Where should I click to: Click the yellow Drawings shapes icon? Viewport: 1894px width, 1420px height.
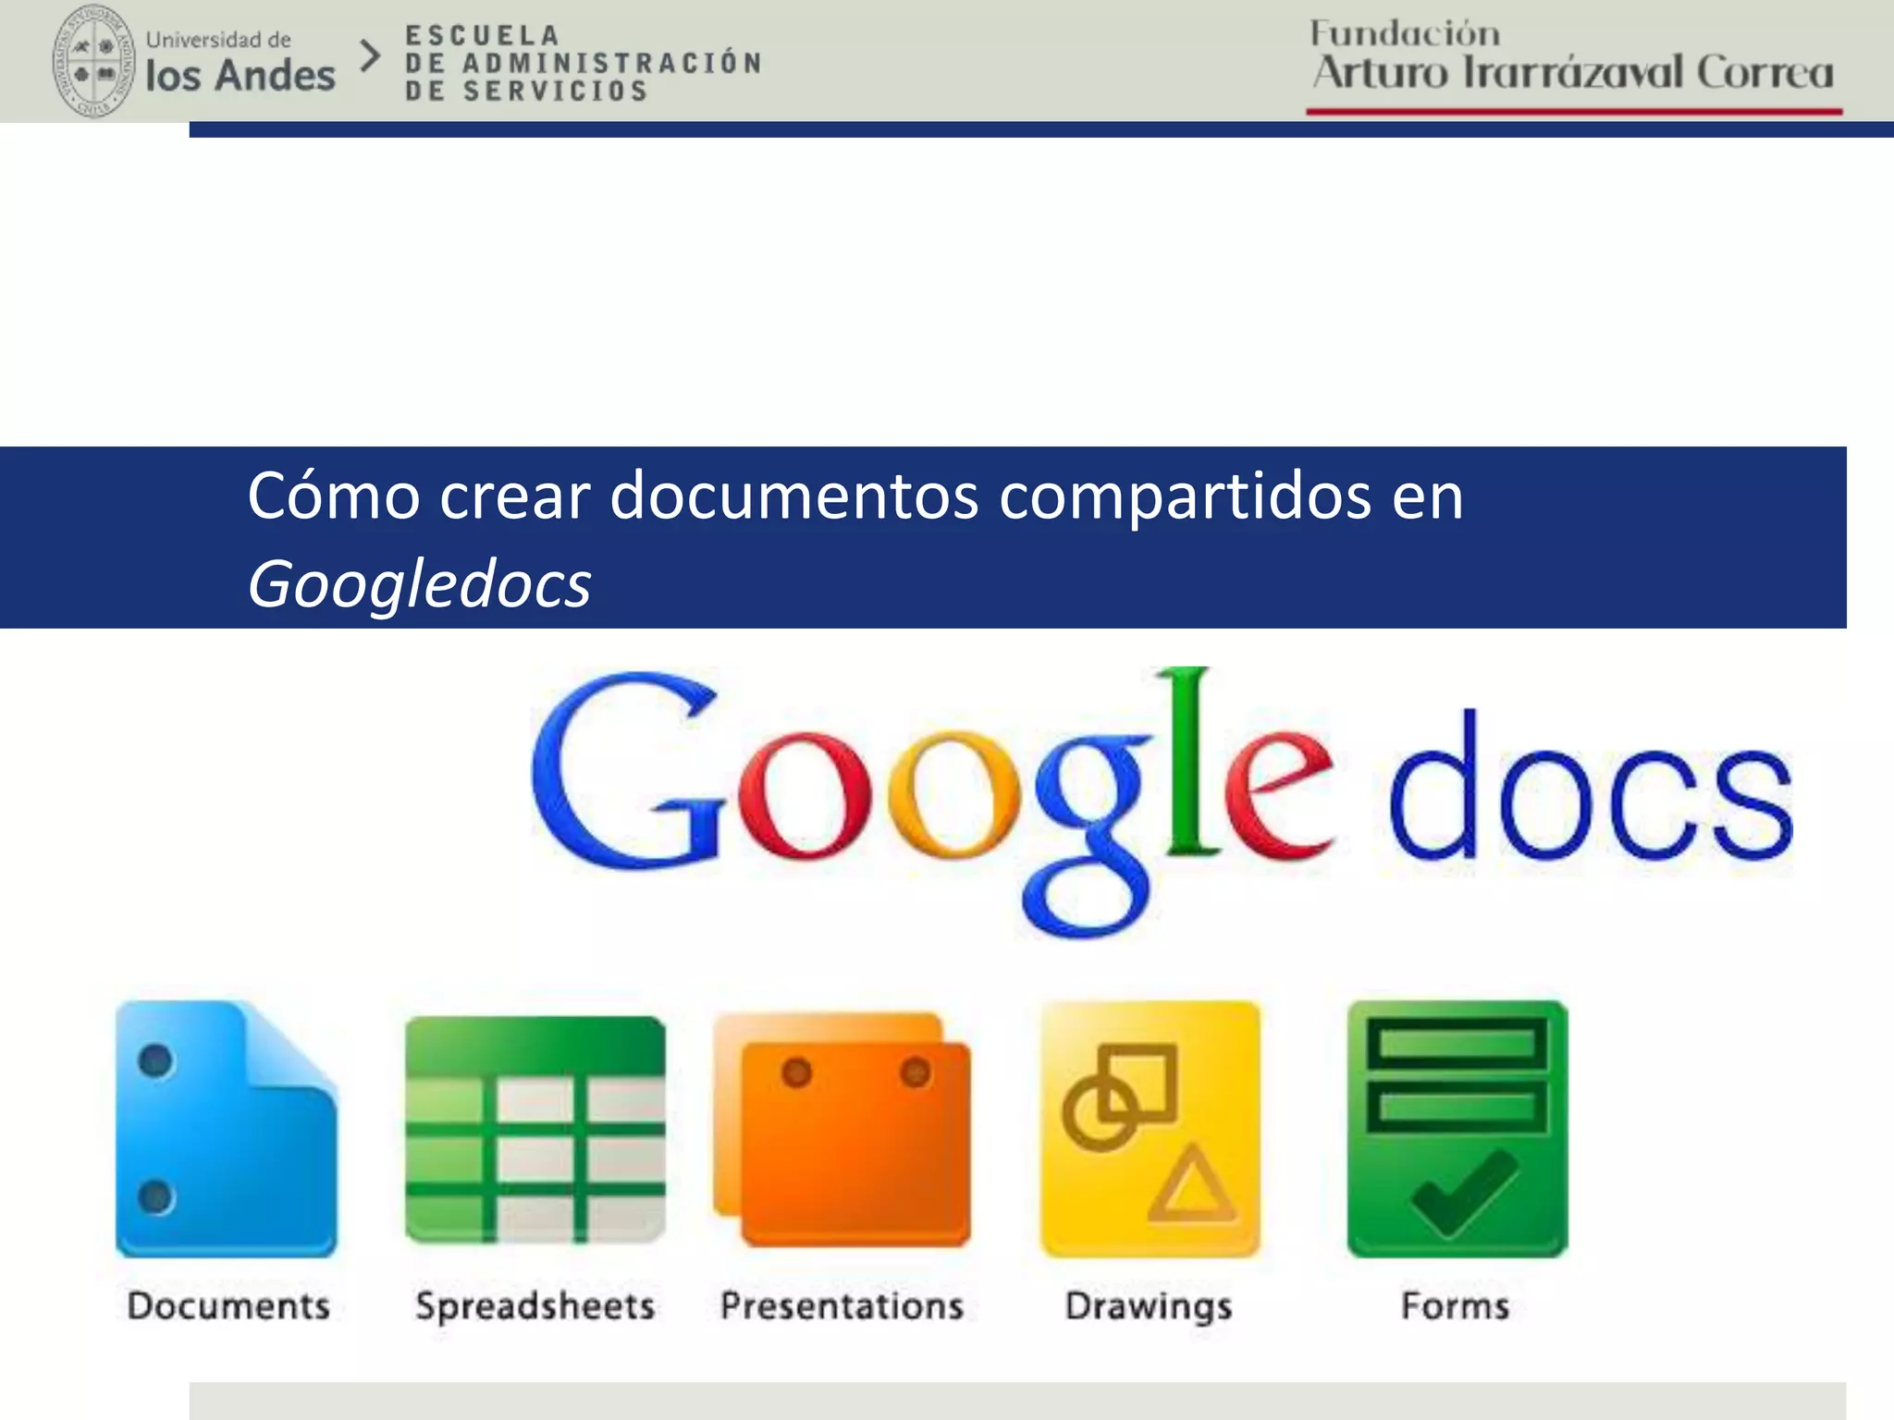coord(1150,1130)
